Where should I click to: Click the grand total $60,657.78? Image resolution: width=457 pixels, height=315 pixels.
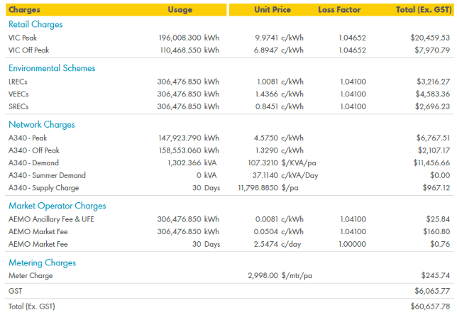[x=430, y=306]
